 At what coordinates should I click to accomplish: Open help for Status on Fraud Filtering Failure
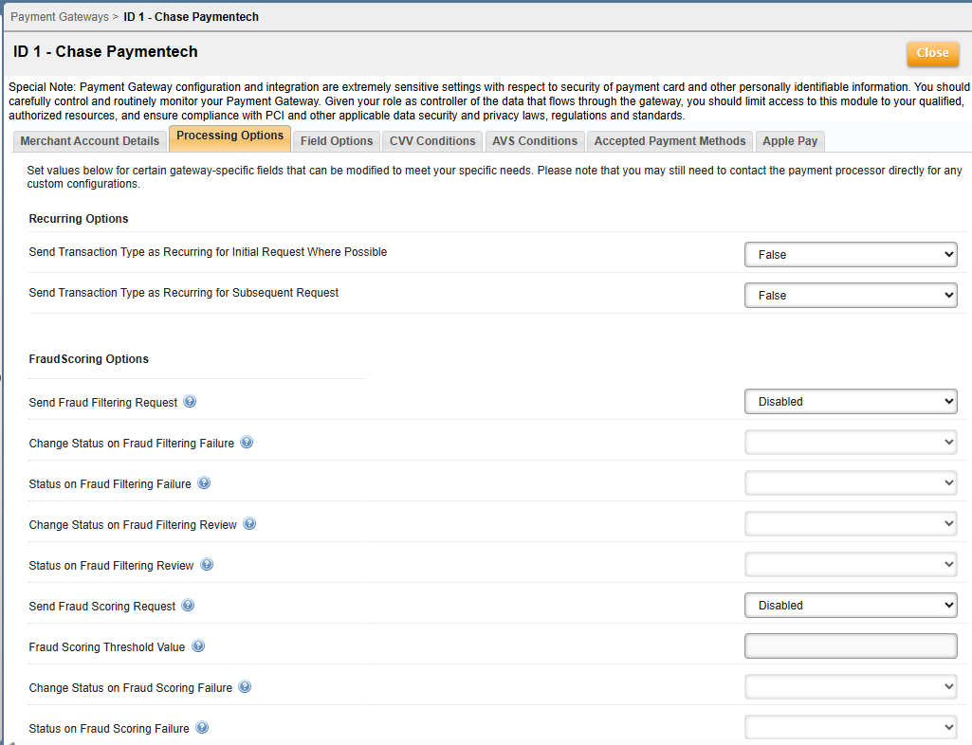tap(204, 483)
